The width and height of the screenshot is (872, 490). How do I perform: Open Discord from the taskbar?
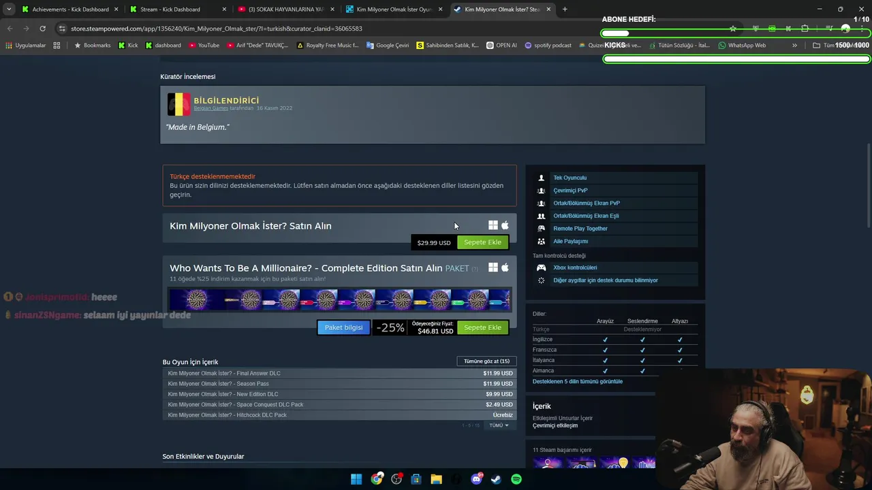pyautogui.click(x=476, y=479)
